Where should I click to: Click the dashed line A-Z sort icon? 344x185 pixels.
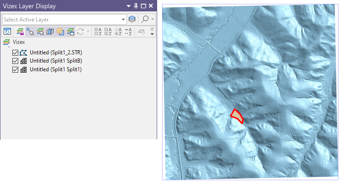click(128, 32)
